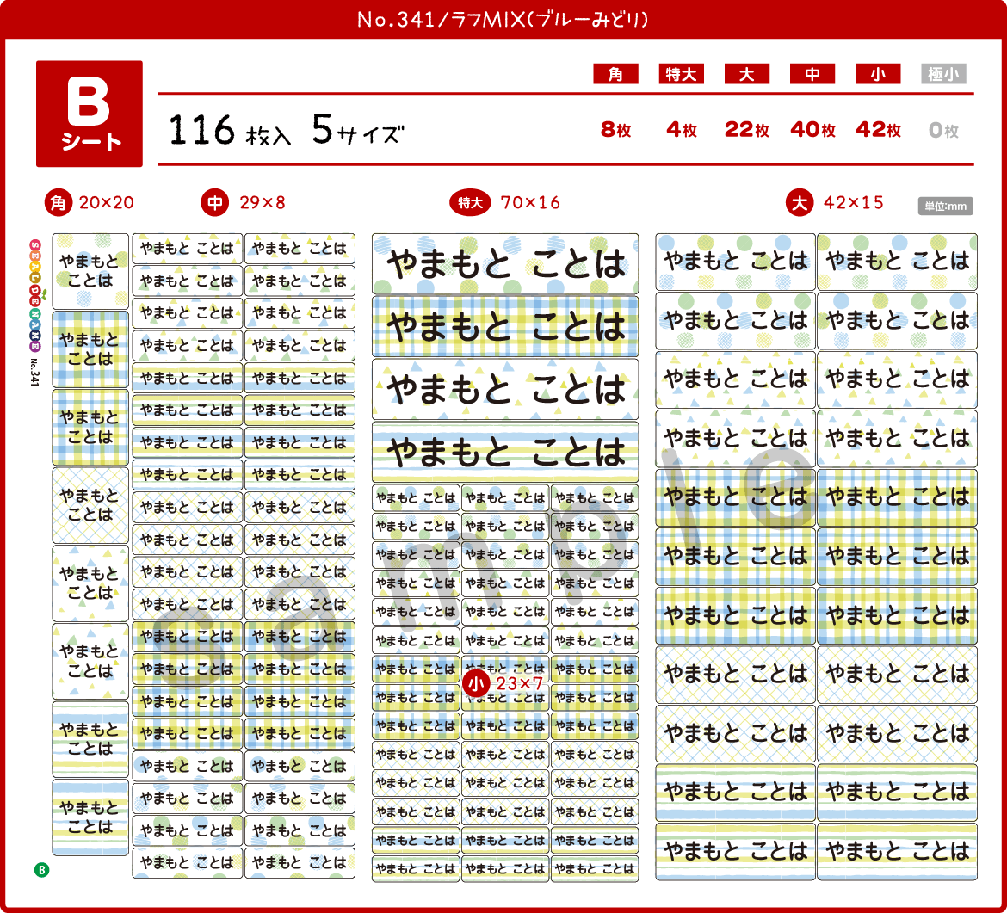
Task: Select the 大 size badge in header
Action: 746,74
